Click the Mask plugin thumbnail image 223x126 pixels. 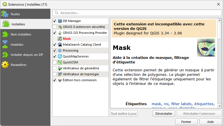click(x=206, y=48)
